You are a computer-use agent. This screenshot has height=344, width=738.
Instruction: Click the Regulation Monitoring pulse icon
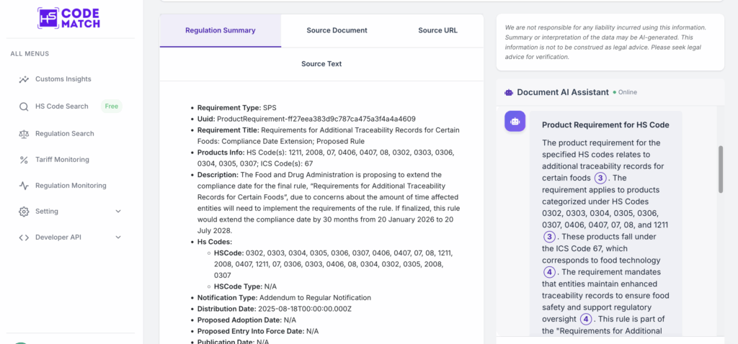coord(24,186)
